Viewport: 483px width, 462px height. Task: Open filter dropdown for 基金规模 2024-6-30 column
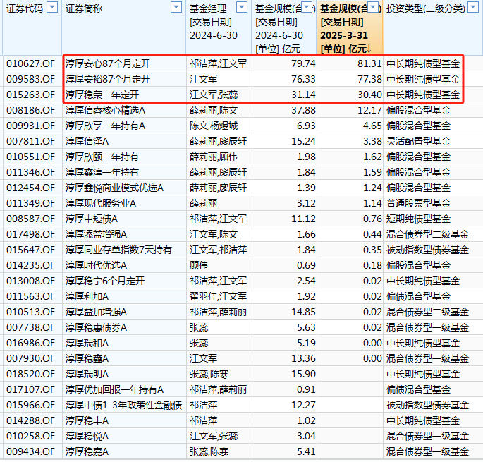click(x=307, y=7)
